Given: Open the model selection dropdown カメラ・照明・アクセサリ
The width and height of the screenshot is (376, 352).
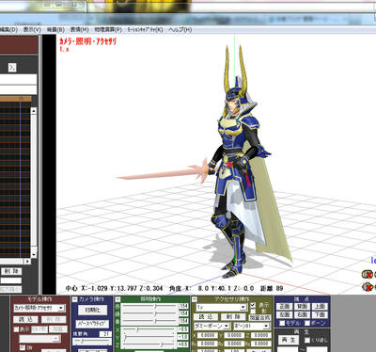Looking at the screenshot, I should [x=39, y=308].
